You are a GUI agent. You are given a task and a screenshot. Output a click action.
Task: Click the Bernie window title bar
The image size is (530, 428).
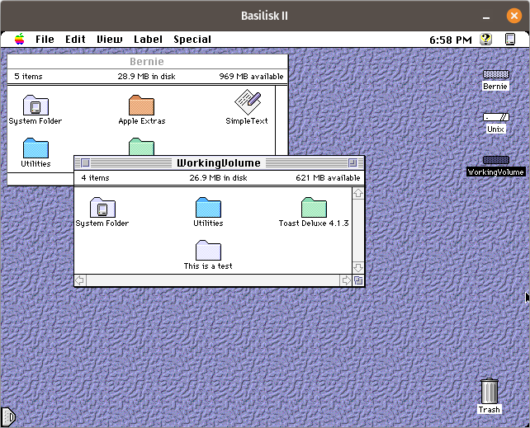coord(148,61)
